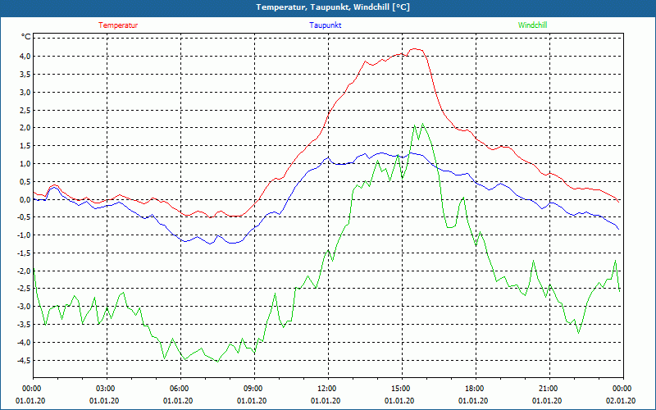The width and height of the screenshot is (656, 410).
Task: Click the 15:00 time axis label
Action: (402, 389)
